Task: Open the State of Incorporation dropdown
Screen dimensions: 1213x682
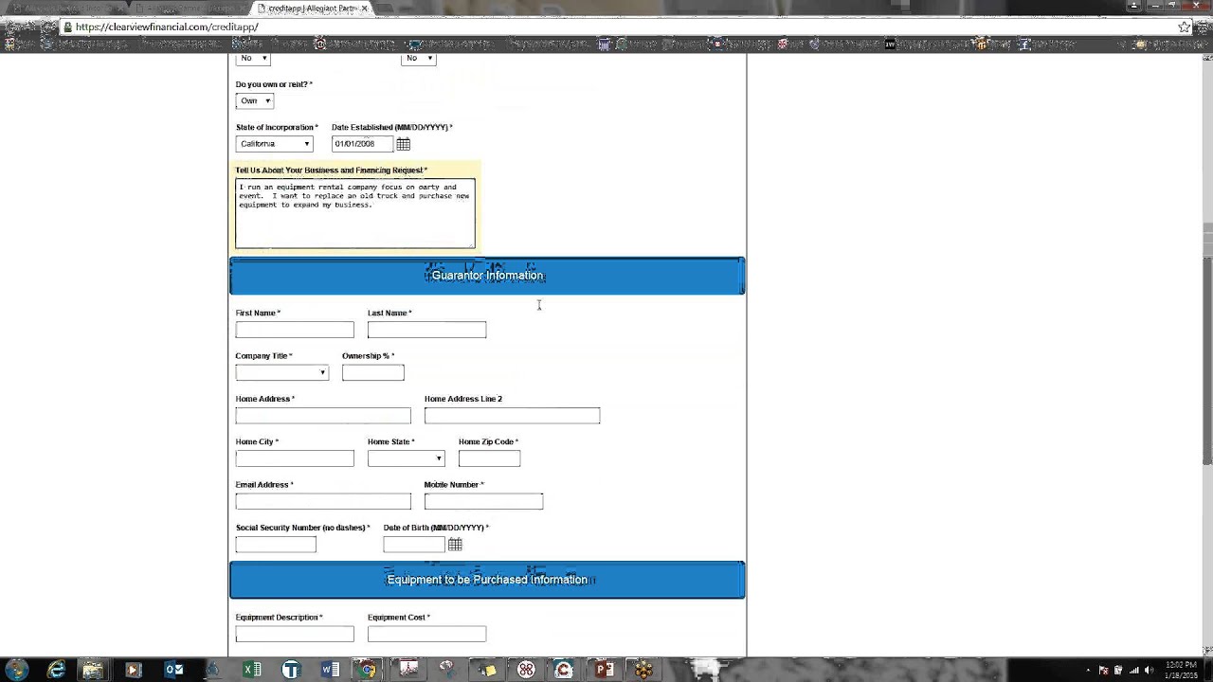Action: click(x=275, y=144)
